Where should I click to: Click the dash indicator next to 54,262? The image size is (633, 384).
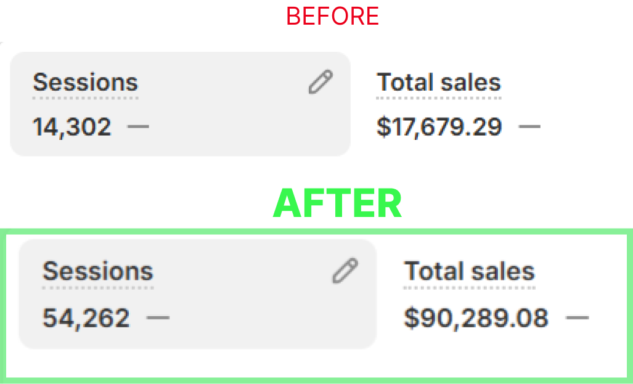point(158,318)
